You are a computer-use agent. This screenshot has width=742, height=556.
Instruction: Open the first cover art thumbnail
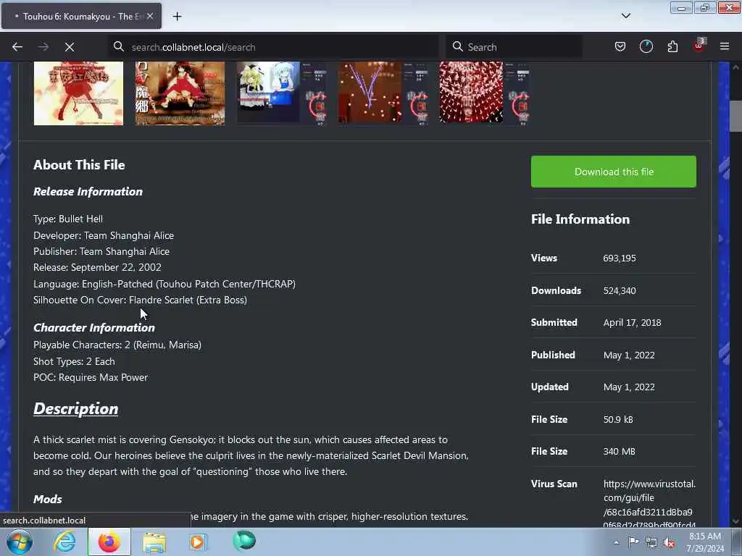(x=78, y=93)
